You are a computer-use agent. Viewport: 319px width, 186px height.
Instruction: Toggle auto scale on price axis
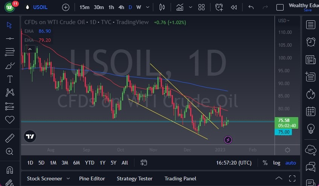[290, 163]
